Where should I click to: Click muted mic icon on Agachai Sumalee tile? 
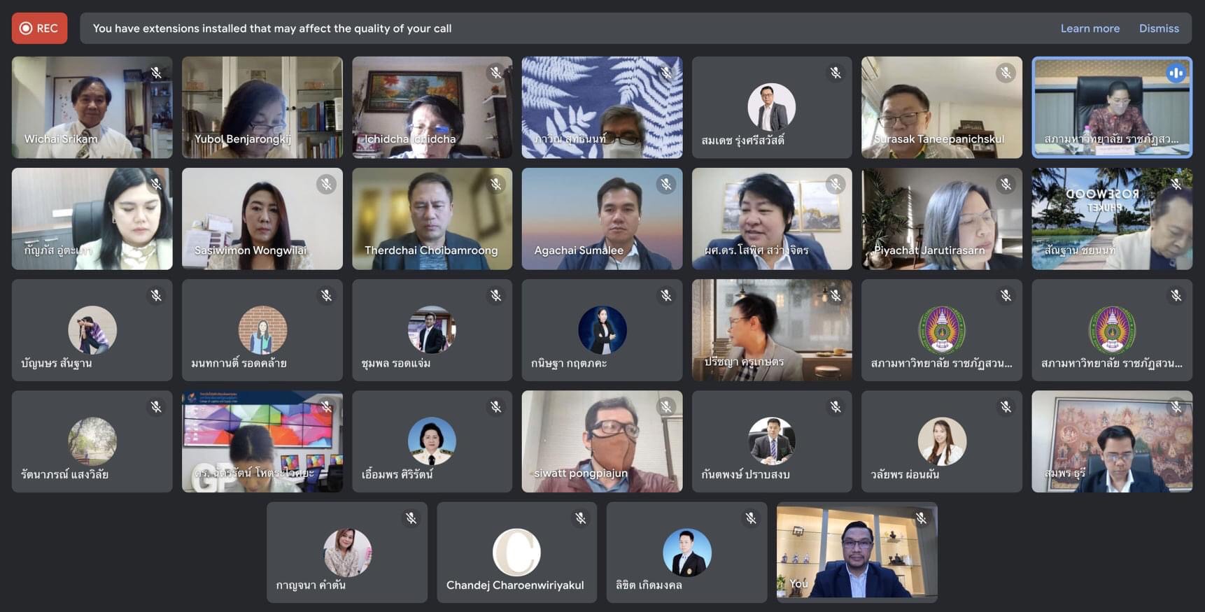666,184
